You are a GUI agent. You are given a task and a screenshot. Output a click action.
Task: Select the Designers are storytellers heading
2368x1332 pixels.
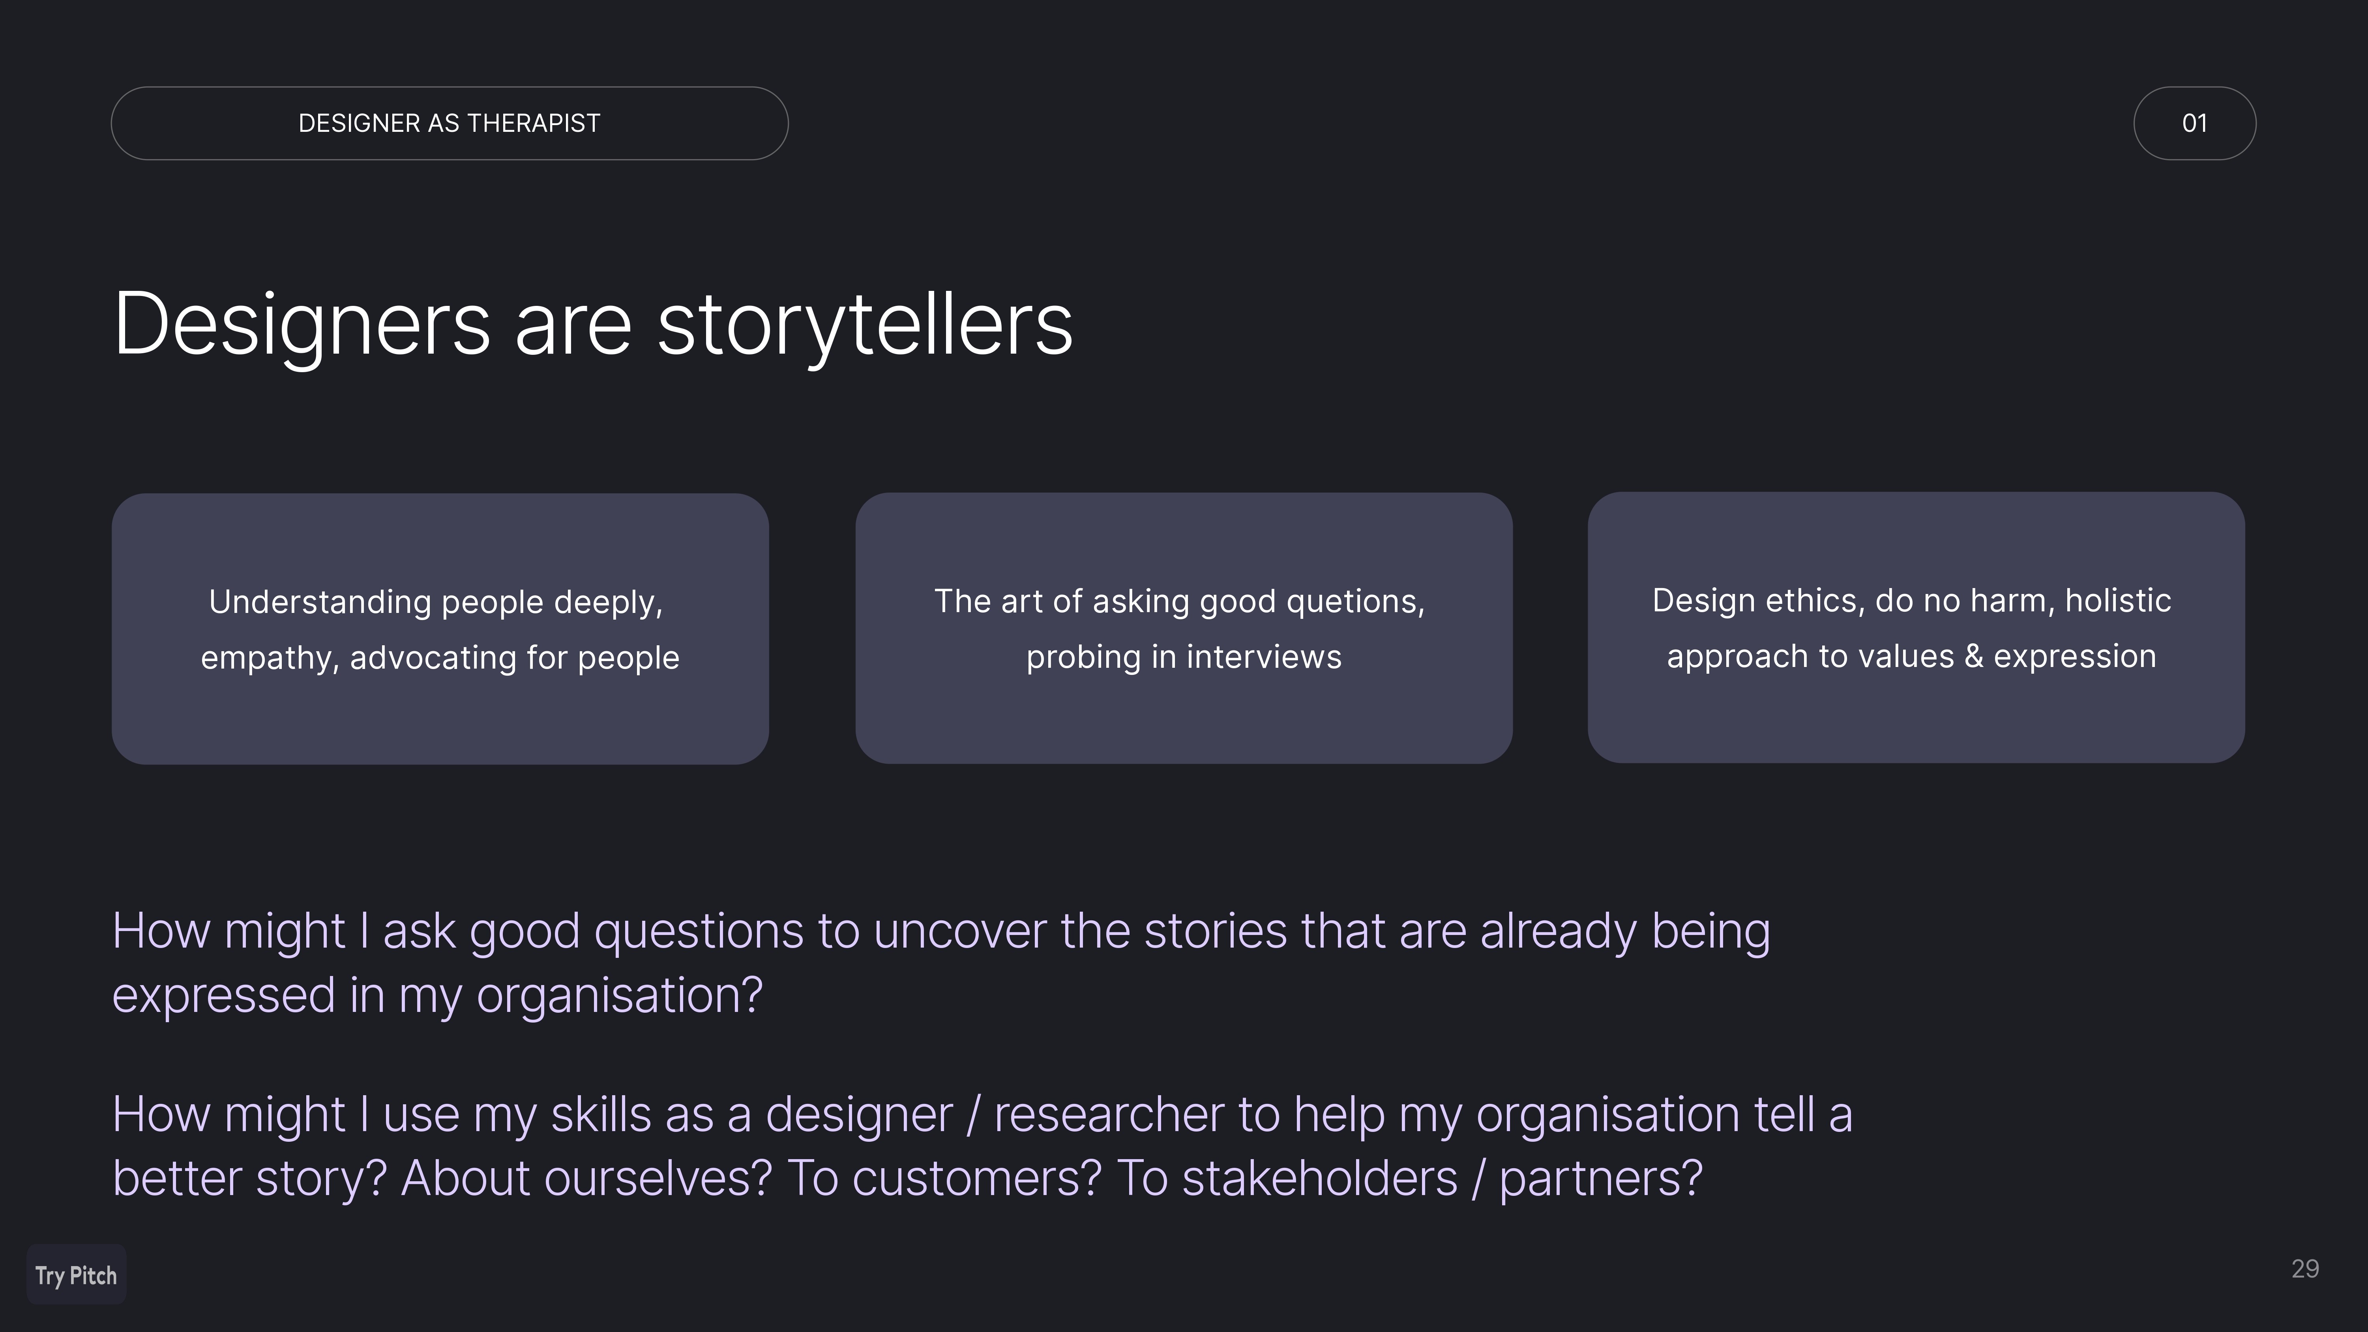(593, 324)
